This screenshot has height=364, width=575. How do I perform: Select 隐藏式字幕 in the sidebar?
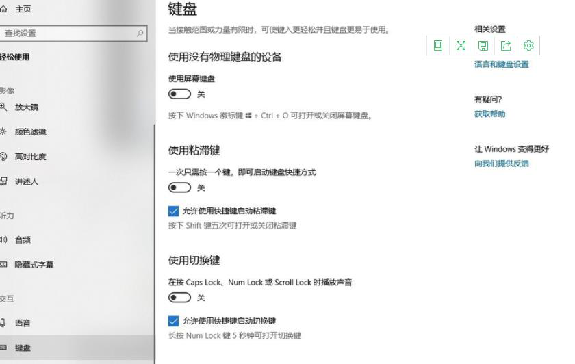(34, 264)
